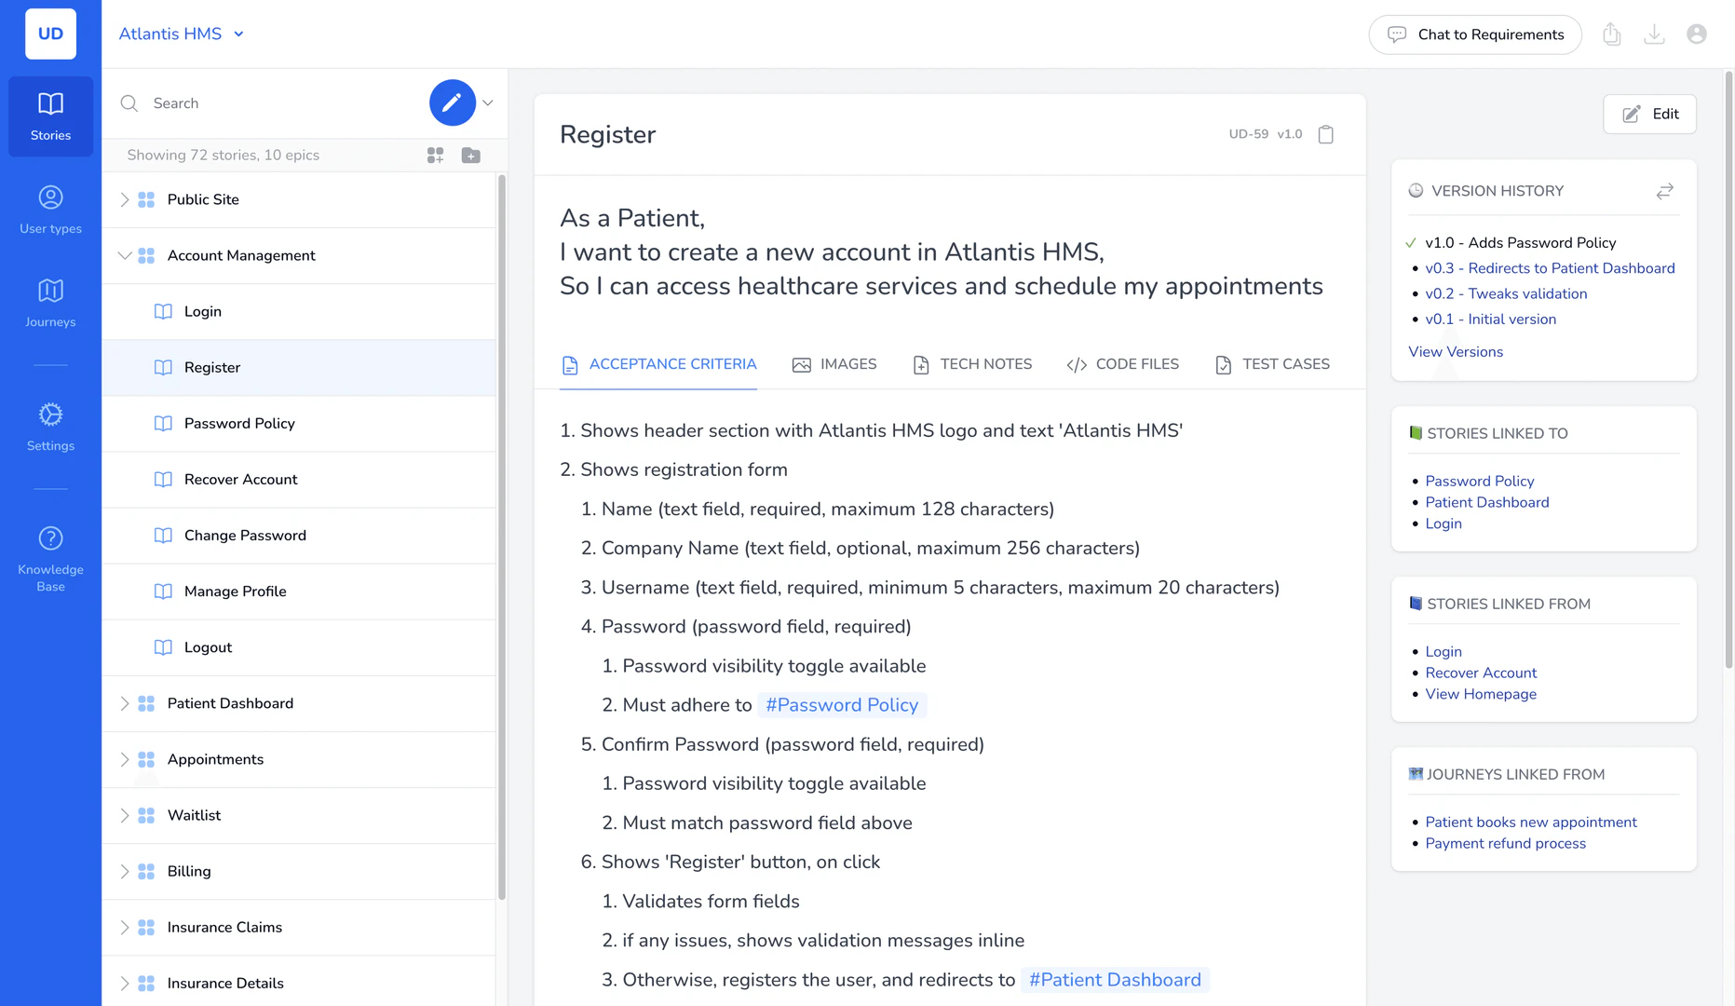Open the user profile avatar icon

coord(1696,34)
